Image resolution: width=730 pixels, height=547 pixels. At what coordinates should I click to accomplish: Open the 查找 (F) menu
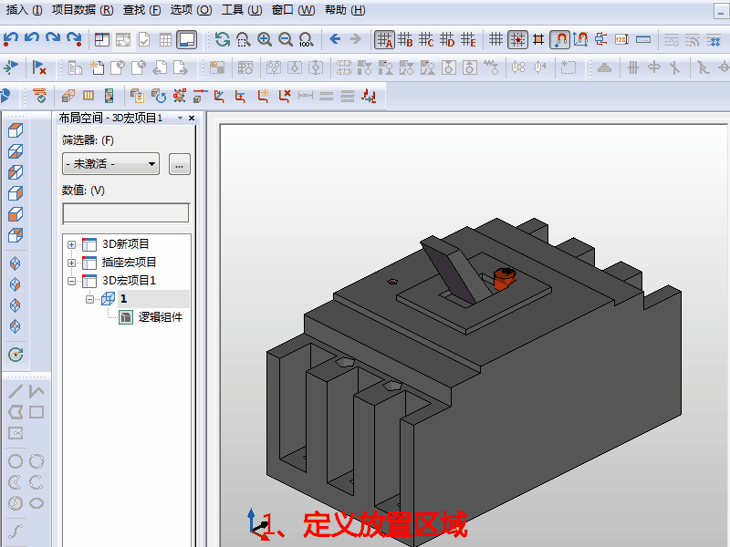click(x=141, y=10)
